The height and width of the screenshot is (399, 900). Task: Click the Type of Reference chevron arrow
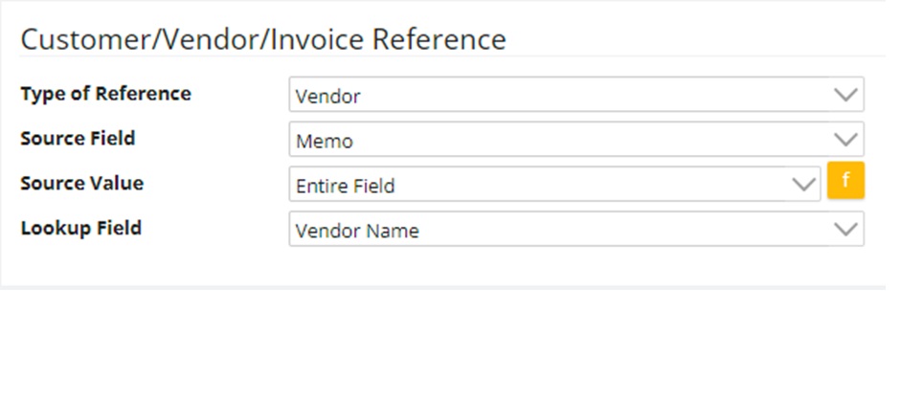[x=844, y=95]
